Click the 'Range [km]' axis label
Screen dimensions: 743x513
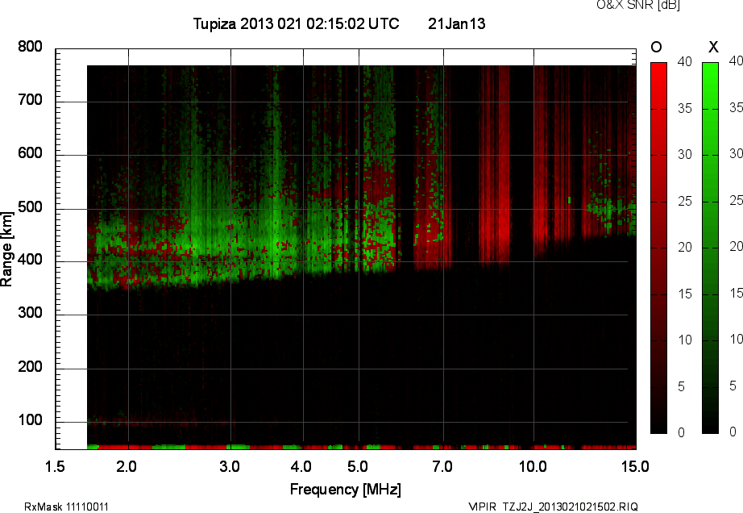pyautogui.click(x=6, y=248)
